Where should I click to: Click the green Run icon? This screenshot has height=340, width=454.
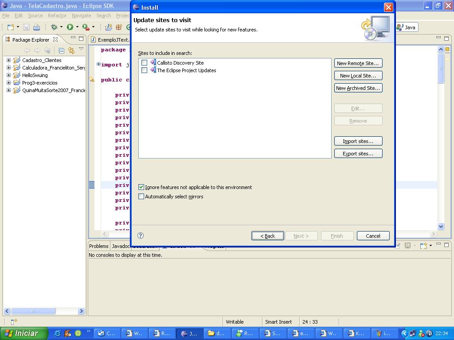point(70,27)
